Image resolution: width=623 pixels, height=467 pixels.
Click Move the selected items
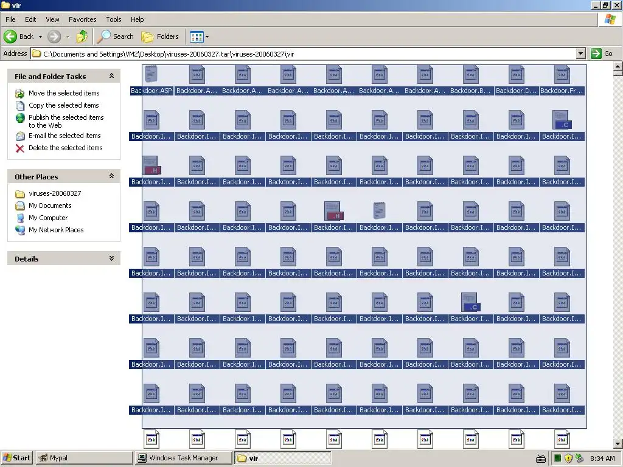point(64,93)
